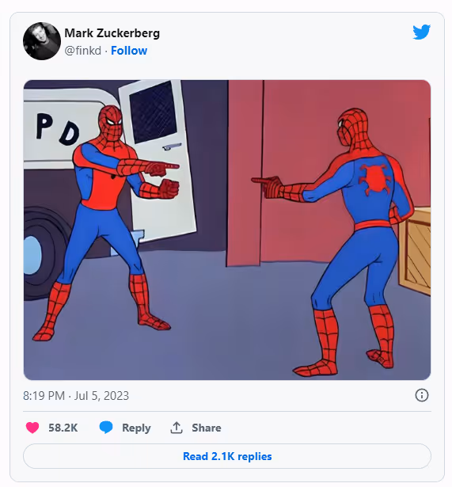
Task: Click the wooden crate in the image
Action: (415, 252)
